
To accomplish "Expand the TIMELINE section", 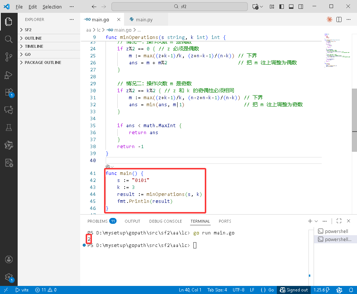I will coord(49,46).
